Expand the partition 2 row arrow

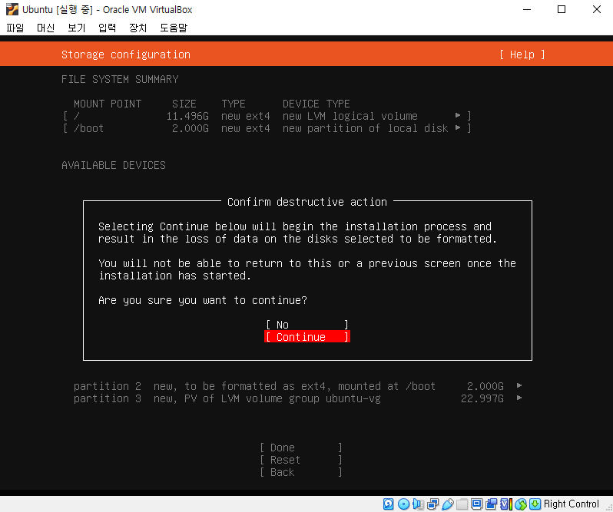coord(519,385)
